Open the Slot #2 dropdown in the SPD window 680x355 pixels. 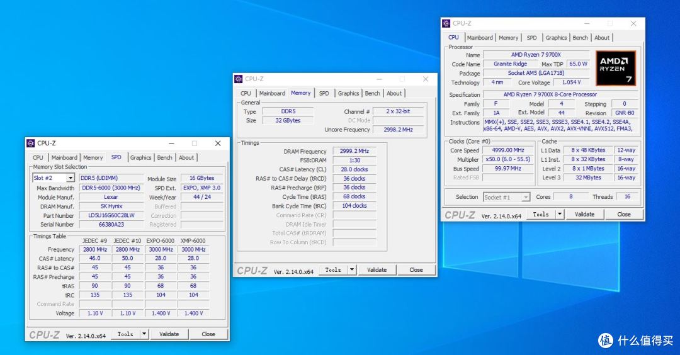coord(71,178)
